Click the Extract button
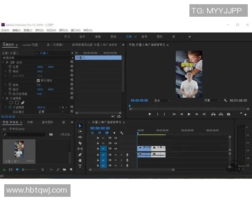The width and height of the screenshot is (252, 201). click(221, 114)
